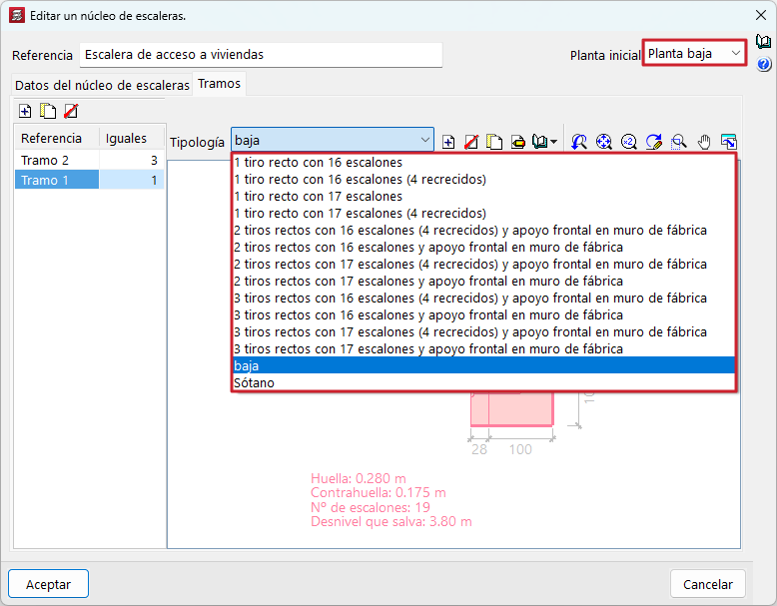777x606 pixels.
Task: Choose 1 tiro recto con 16 escalones
Action: point(483,163)
